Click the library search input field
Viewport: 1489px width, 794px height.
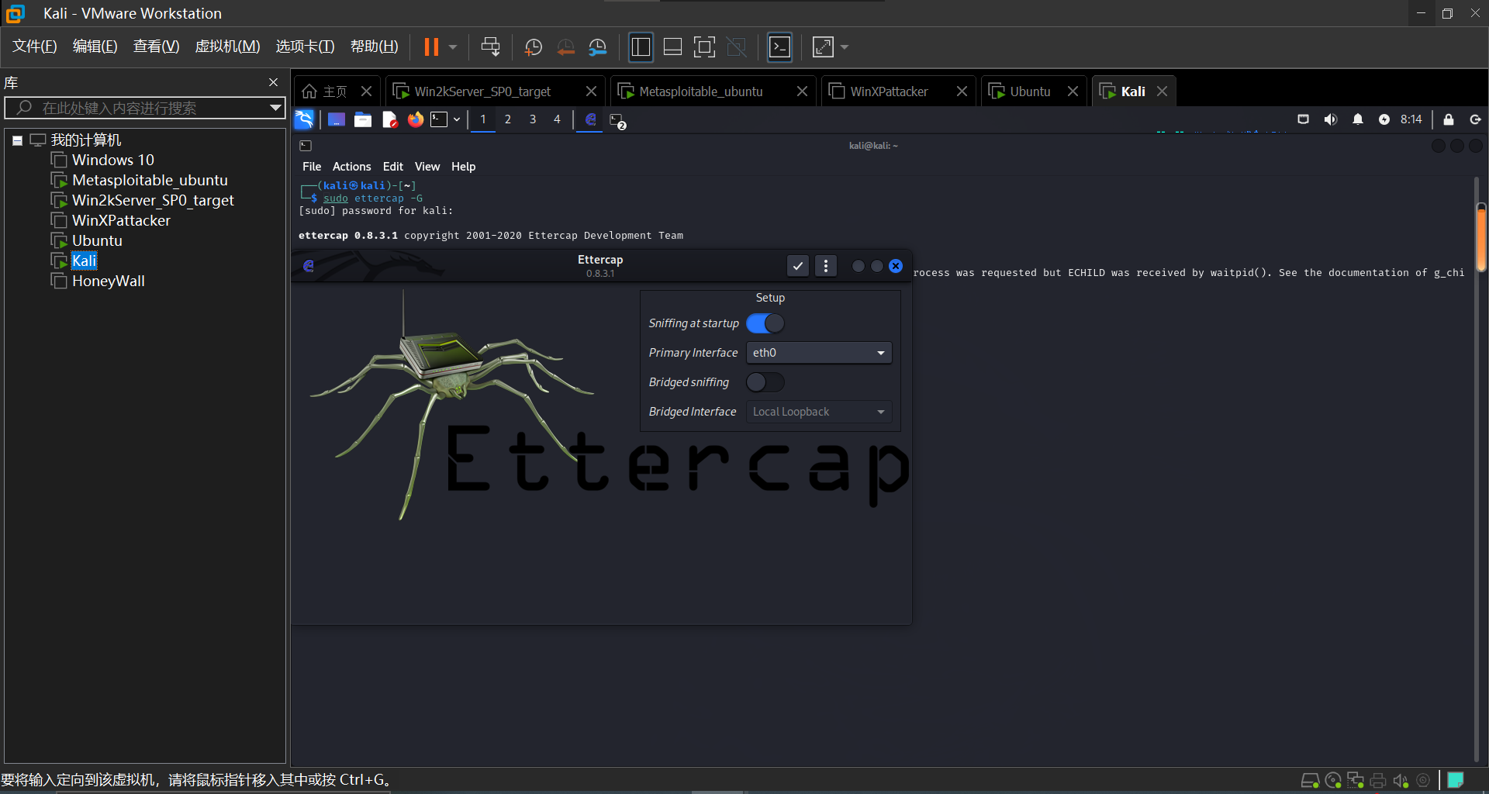point(145,108)
